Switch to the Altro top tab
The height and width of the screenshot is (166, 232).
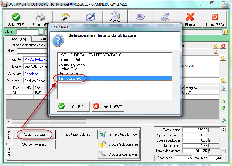40,39
